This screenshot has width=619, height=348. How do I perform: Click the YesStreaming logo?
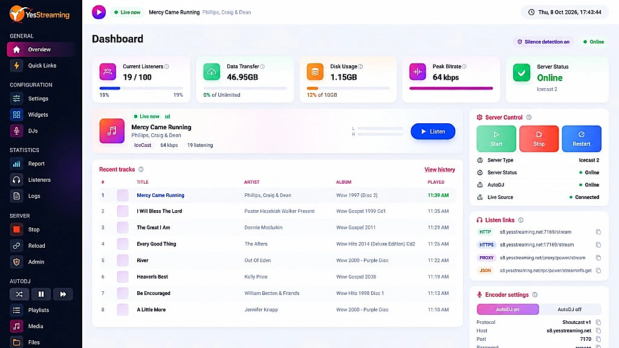(39, 14)
